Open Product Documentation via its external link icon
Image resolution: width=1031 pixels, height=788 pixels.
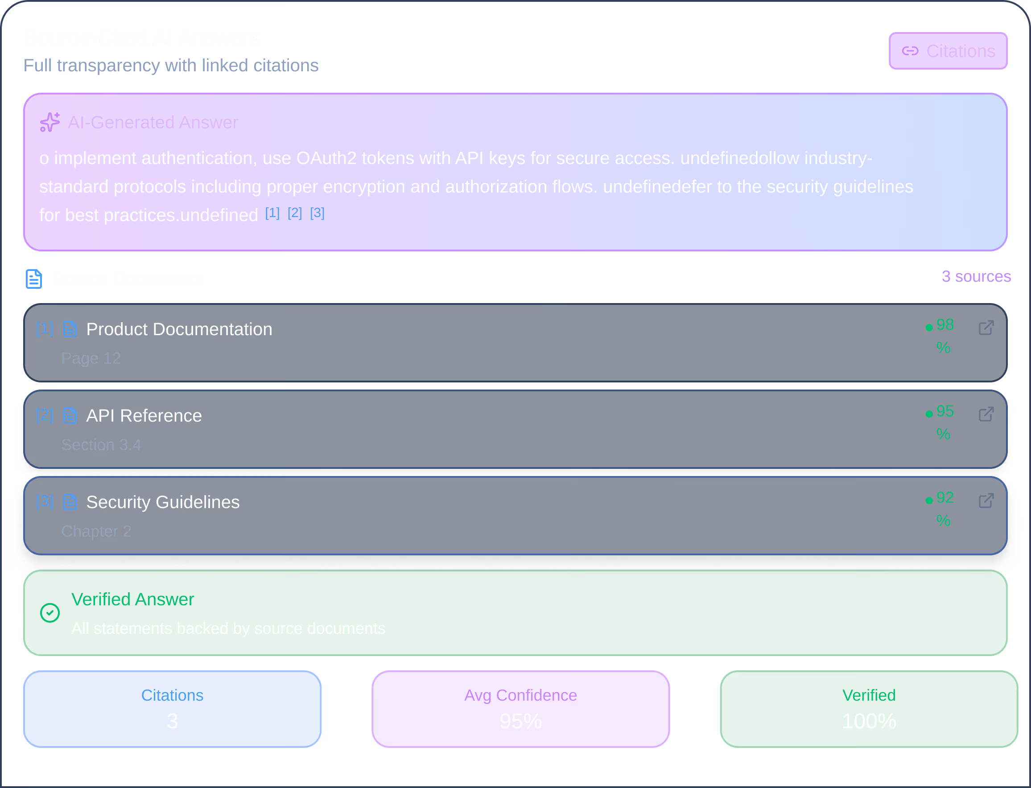[x=986, y=328]
